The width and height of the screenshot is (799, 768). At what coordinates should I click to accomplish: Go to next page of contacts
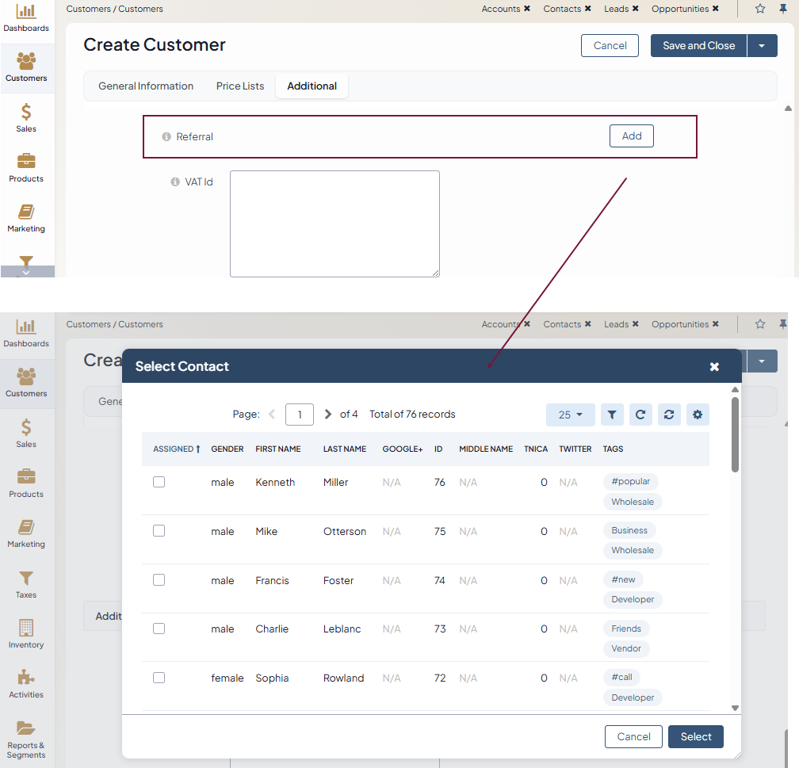(x=328, y=414)
